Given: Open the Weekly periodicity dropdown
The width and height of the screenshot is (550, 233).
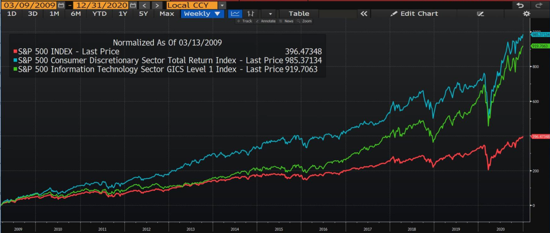Looking at the screenshot, I should click(202, 14).
